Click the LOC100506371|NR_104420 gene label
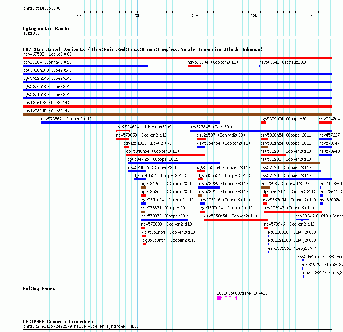The image size is (343, 332). tap(242, 293)
